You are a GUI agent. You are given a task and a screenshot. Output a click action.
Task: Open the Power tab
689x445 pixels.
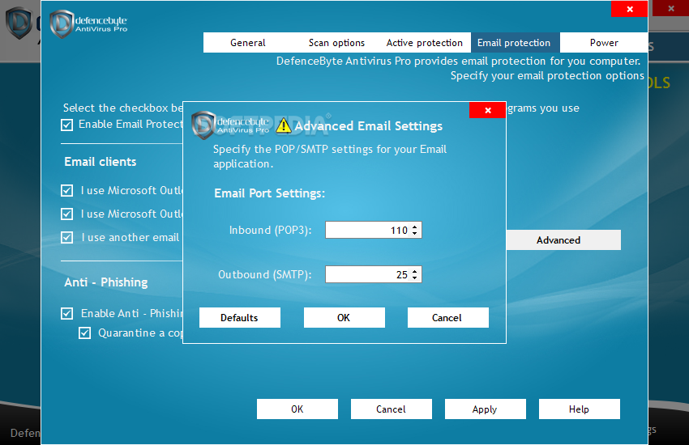pos(604,43)
